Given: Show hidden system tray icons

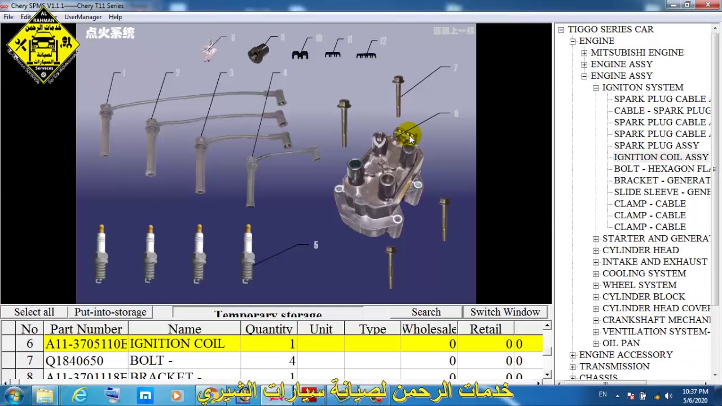Looking at the screenshot, I should click(x=618, y=396).
